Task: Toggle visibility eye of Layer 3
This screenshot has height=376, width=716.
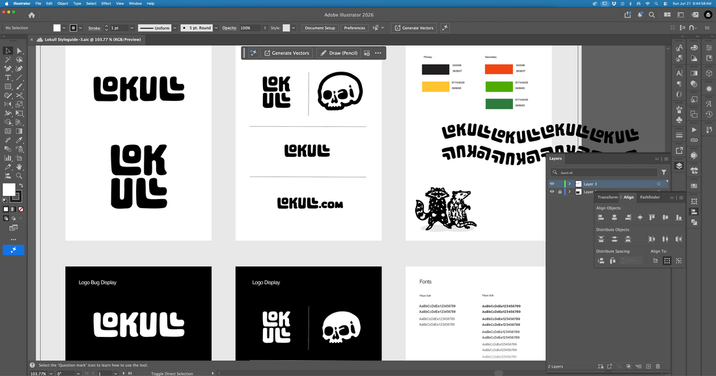Action: tap(552, 184)
